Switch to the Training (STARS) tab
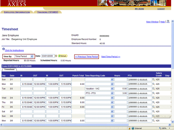 (48, 12)
